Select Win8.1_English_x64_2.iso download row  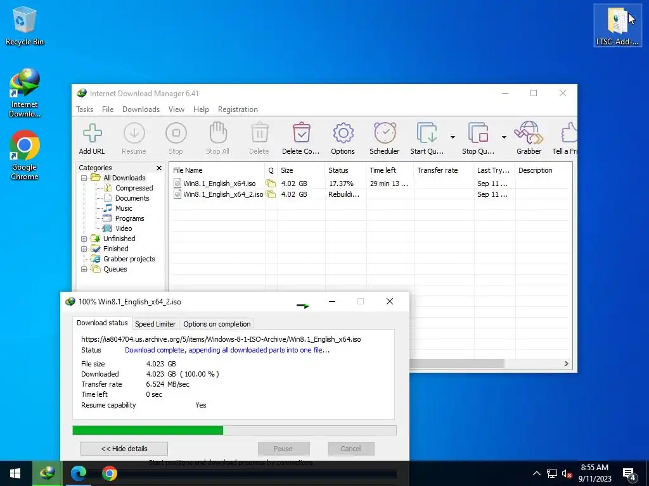click(x=370, y=194)
